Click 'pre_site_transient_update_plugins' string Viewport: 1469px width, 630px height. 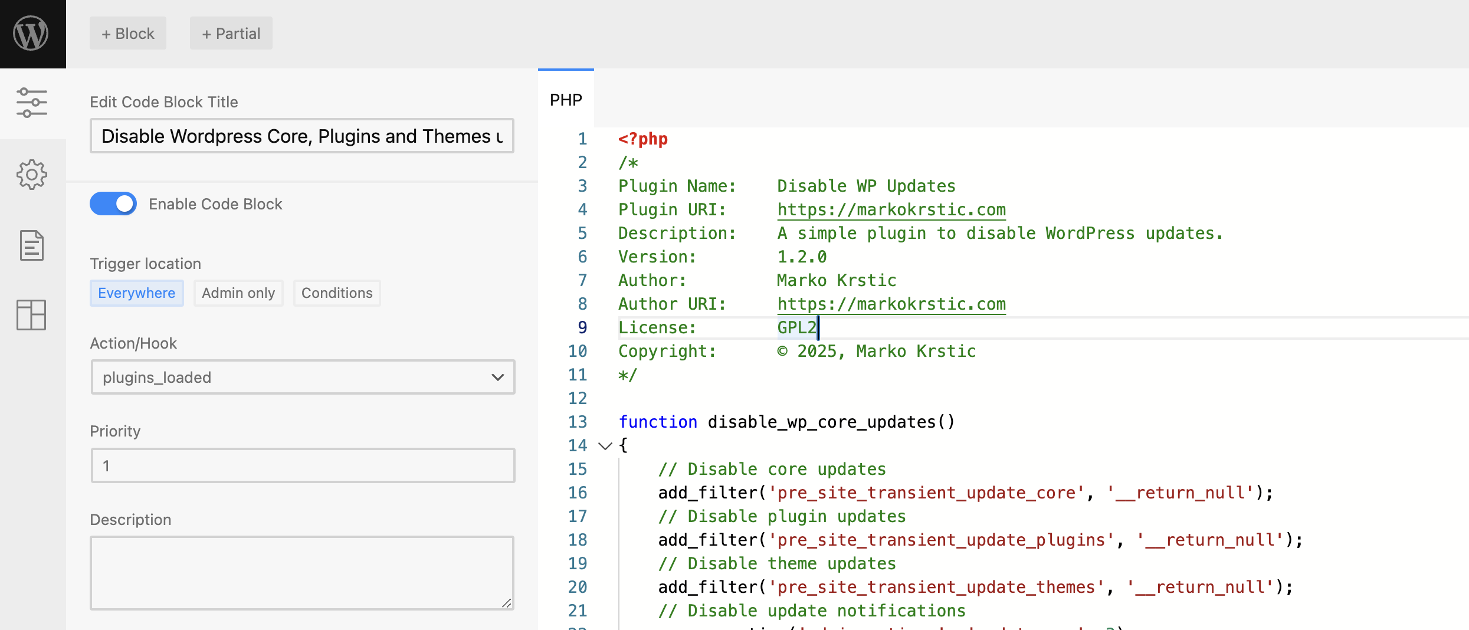coord(941,540)
